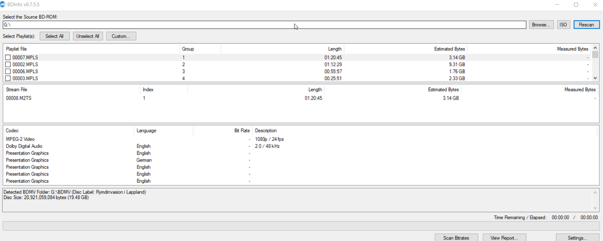Click the BDInfo app icon in title bar

tap(3, 4)
